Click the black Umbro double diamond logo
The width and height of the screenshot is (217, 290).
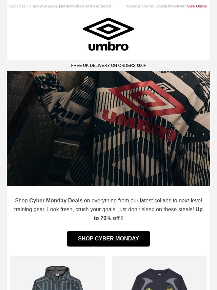(x=108, y=29)
